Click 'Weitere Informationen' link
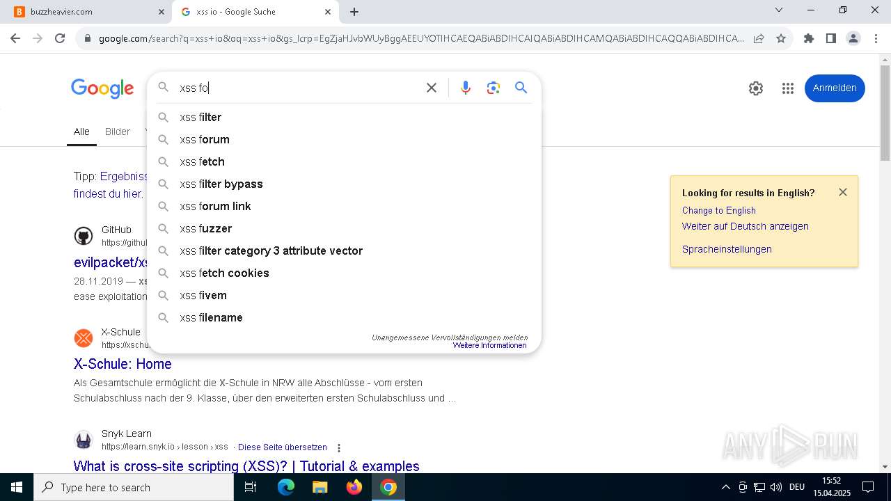Viewport: 891px width, 501px height. tap(490, 345)
